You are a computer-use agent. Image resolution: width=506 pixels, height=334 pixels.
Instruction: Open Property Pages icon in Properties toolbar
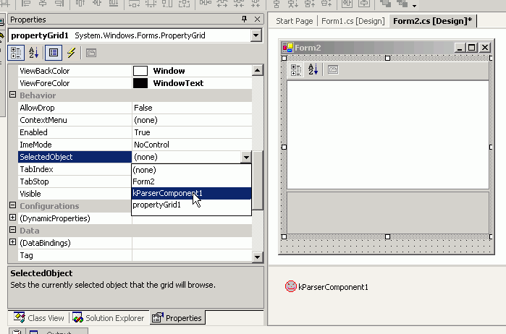tap(91, 53)
